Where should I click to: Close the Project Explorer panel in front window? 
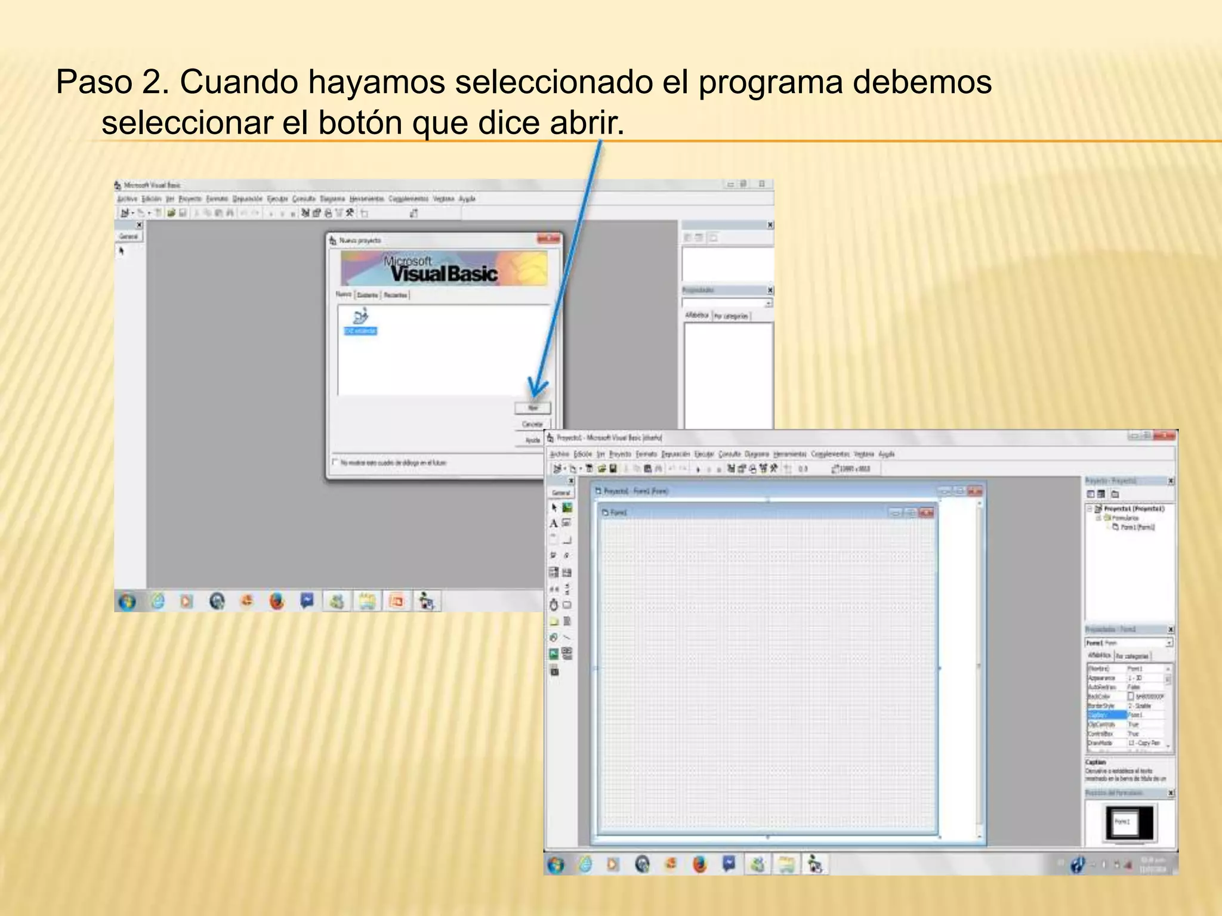1170,481
